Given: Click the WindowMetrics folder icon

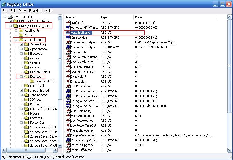Looking at the screenshot, I should click(x=32, y=81).
